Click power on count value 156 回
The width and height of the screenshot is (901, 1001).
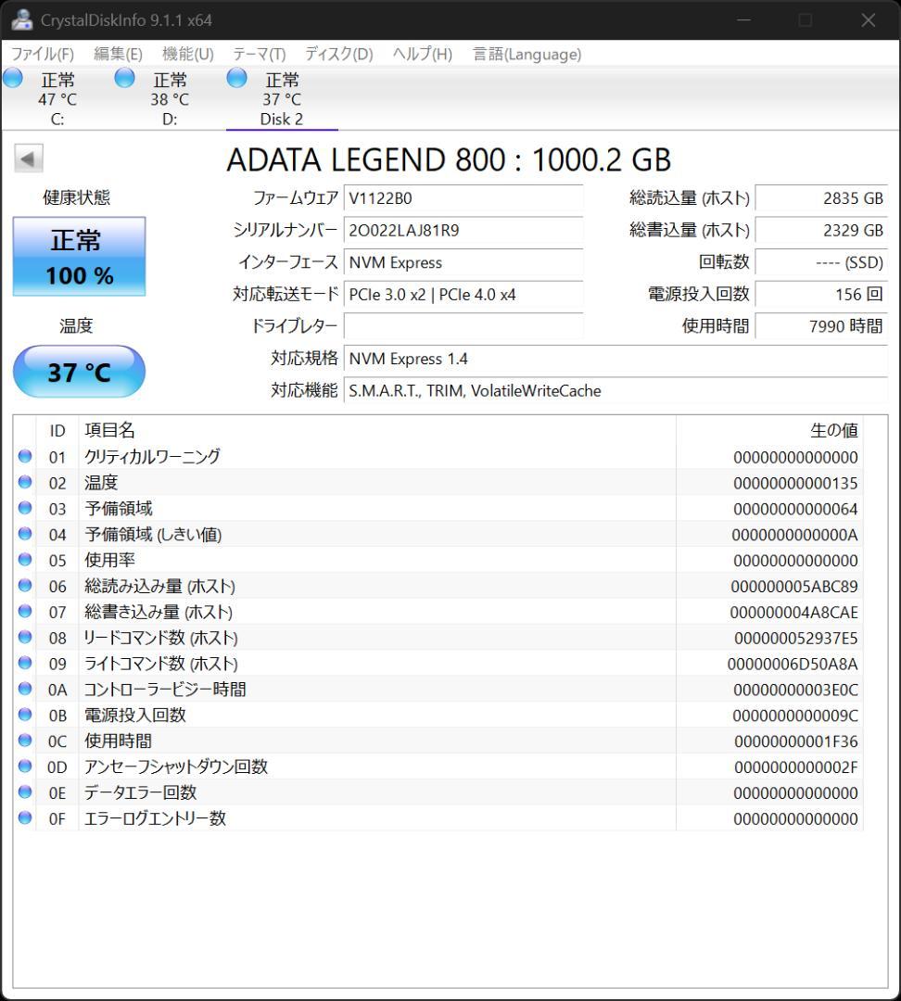821,295
